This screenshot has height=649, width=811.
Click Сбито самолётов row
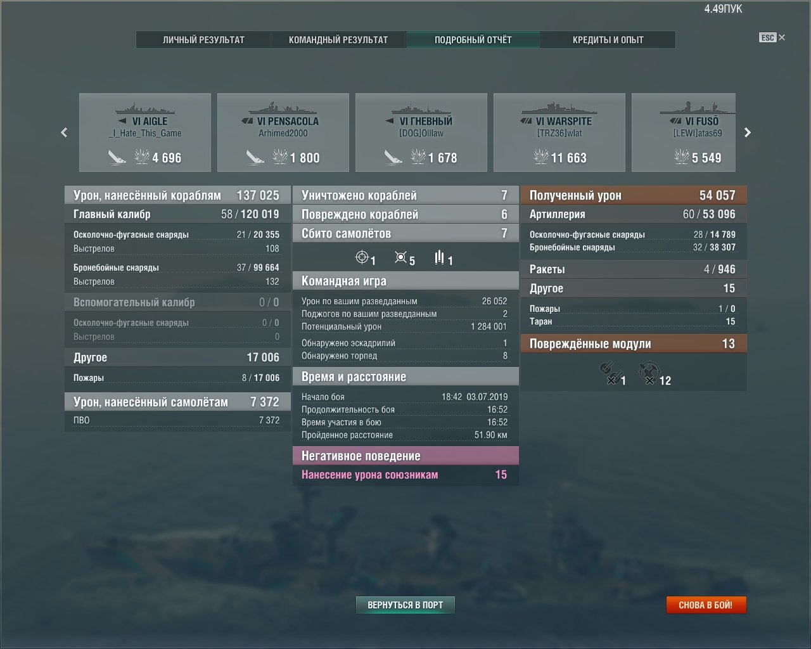coord(405,233)
